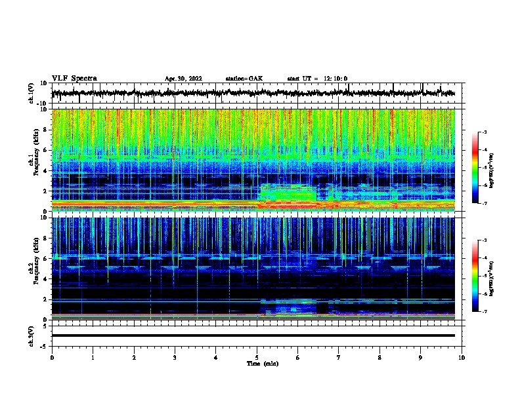Screen dimensions: 520x401
Task: Click the ch.1 voltage waveform trace
Action: [253, 93]
